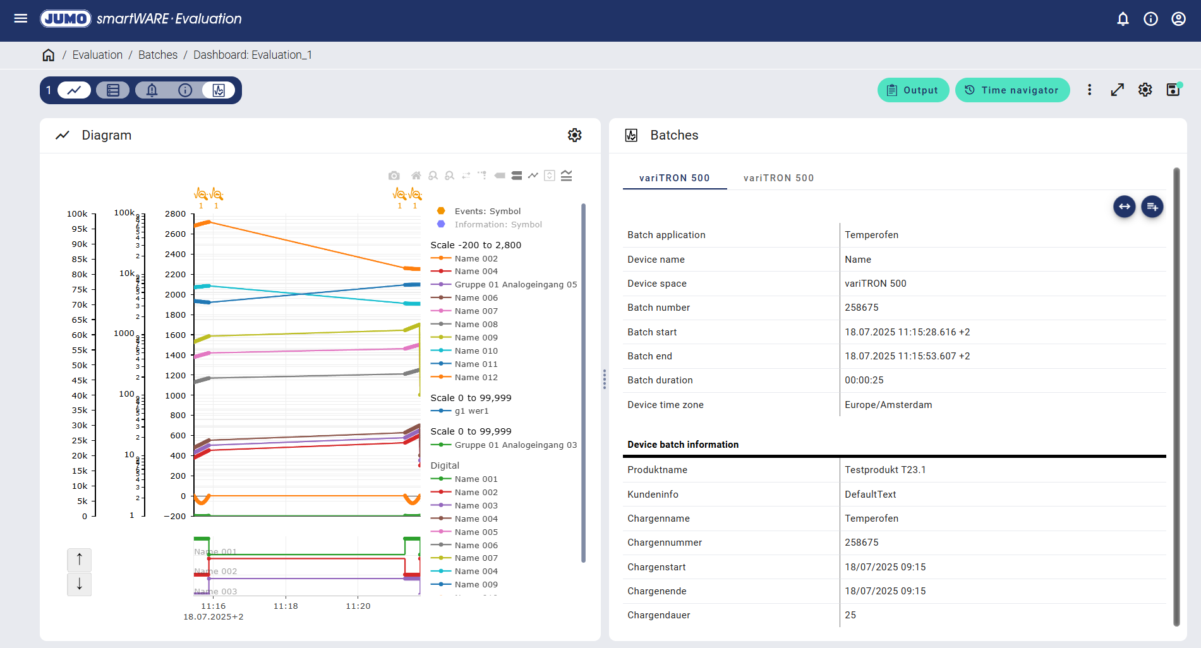Click the up arrow below the axes
This screenshot has width=1201, height=648.
[x=80, y=560]
